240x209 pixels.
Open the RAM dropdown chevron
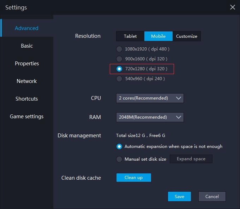click(179, 117)
